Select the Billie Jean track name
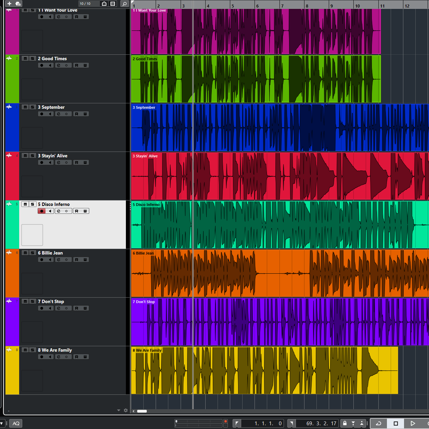 (50, 253)
